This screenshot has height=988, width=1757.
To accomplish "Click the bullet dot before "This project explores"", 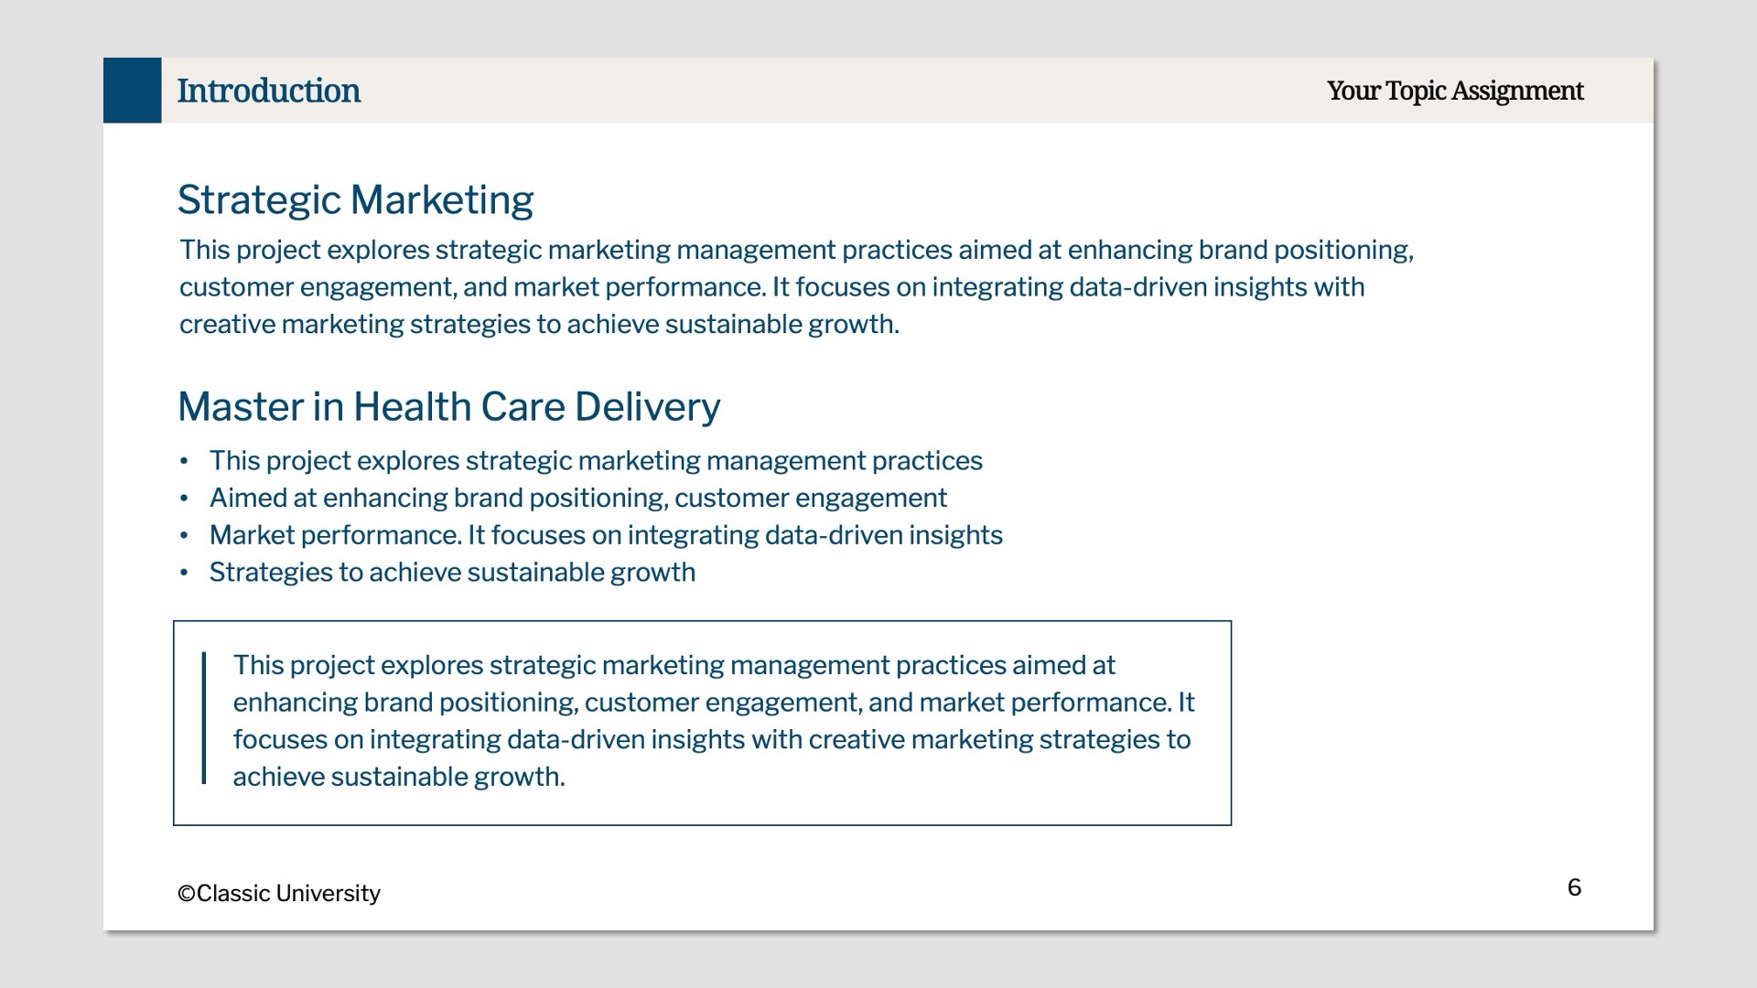I will 184,462.
